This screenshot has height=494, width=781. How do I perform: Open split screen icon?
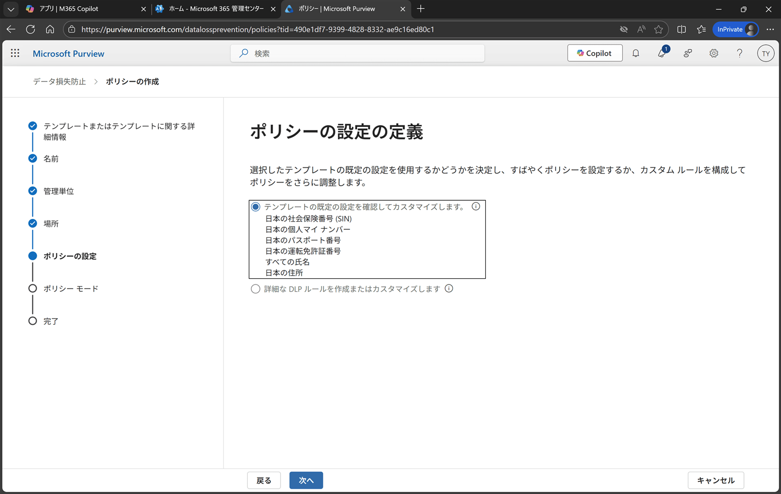[x=682, y=30]
